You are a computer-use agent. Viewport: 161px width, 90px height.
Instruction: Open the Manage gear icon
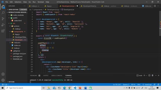pyautogui.click(x=3, y=80)
